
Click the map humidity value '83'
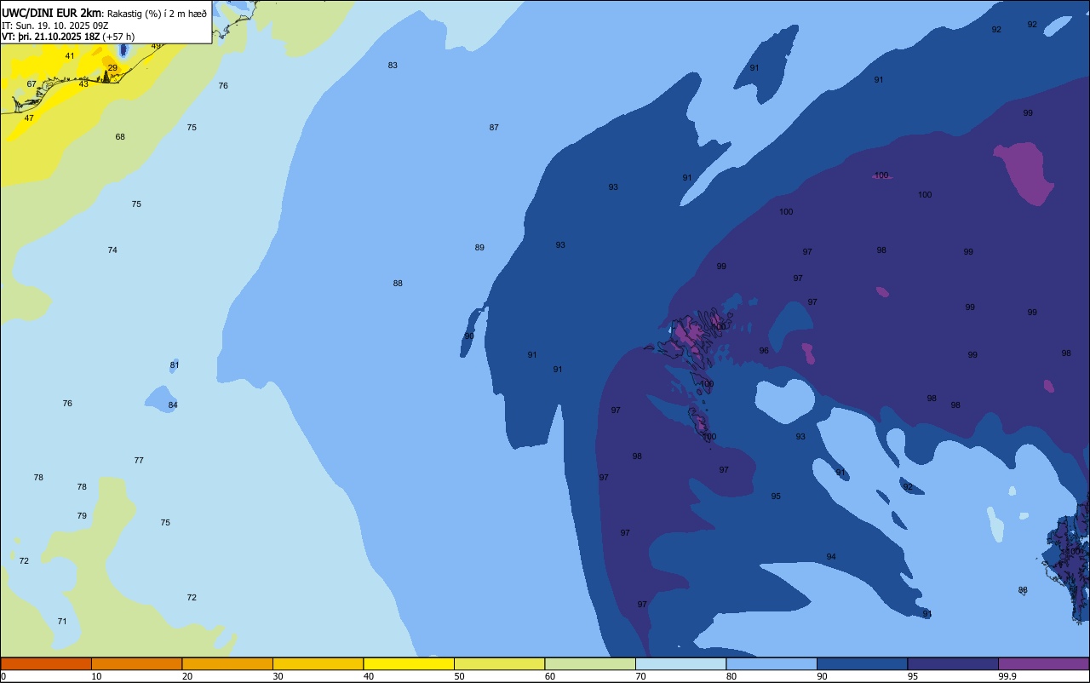click(393, 66)
